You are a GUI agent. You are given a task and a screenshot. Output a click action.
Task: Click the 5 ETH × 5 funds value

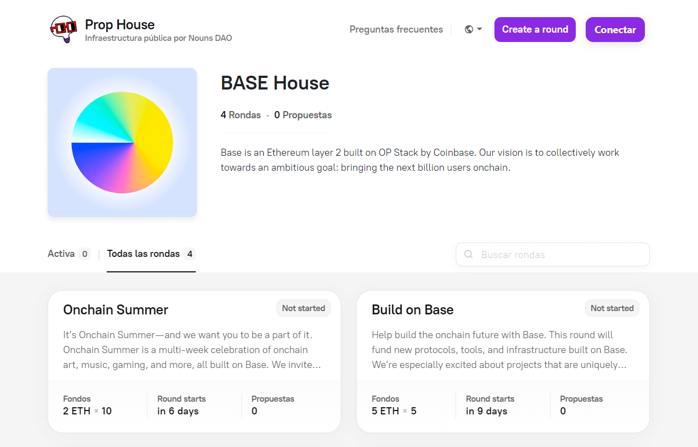click(x=394, y=411)
